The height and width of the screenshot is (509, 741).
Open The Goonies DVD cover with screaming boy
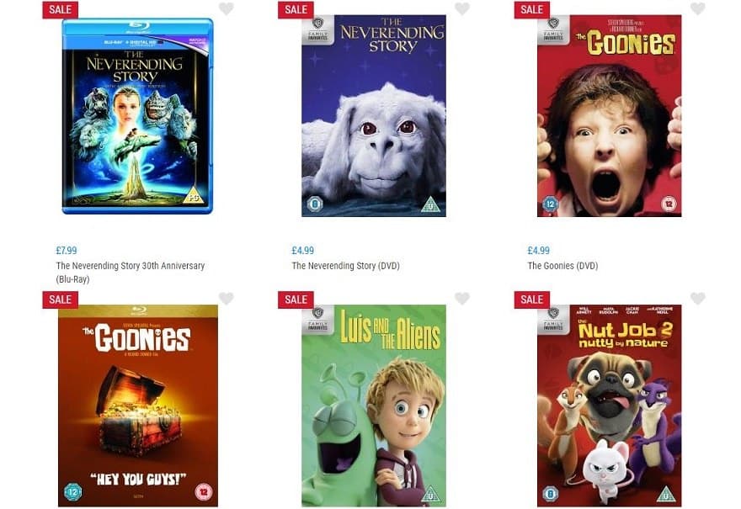point(609,116)
